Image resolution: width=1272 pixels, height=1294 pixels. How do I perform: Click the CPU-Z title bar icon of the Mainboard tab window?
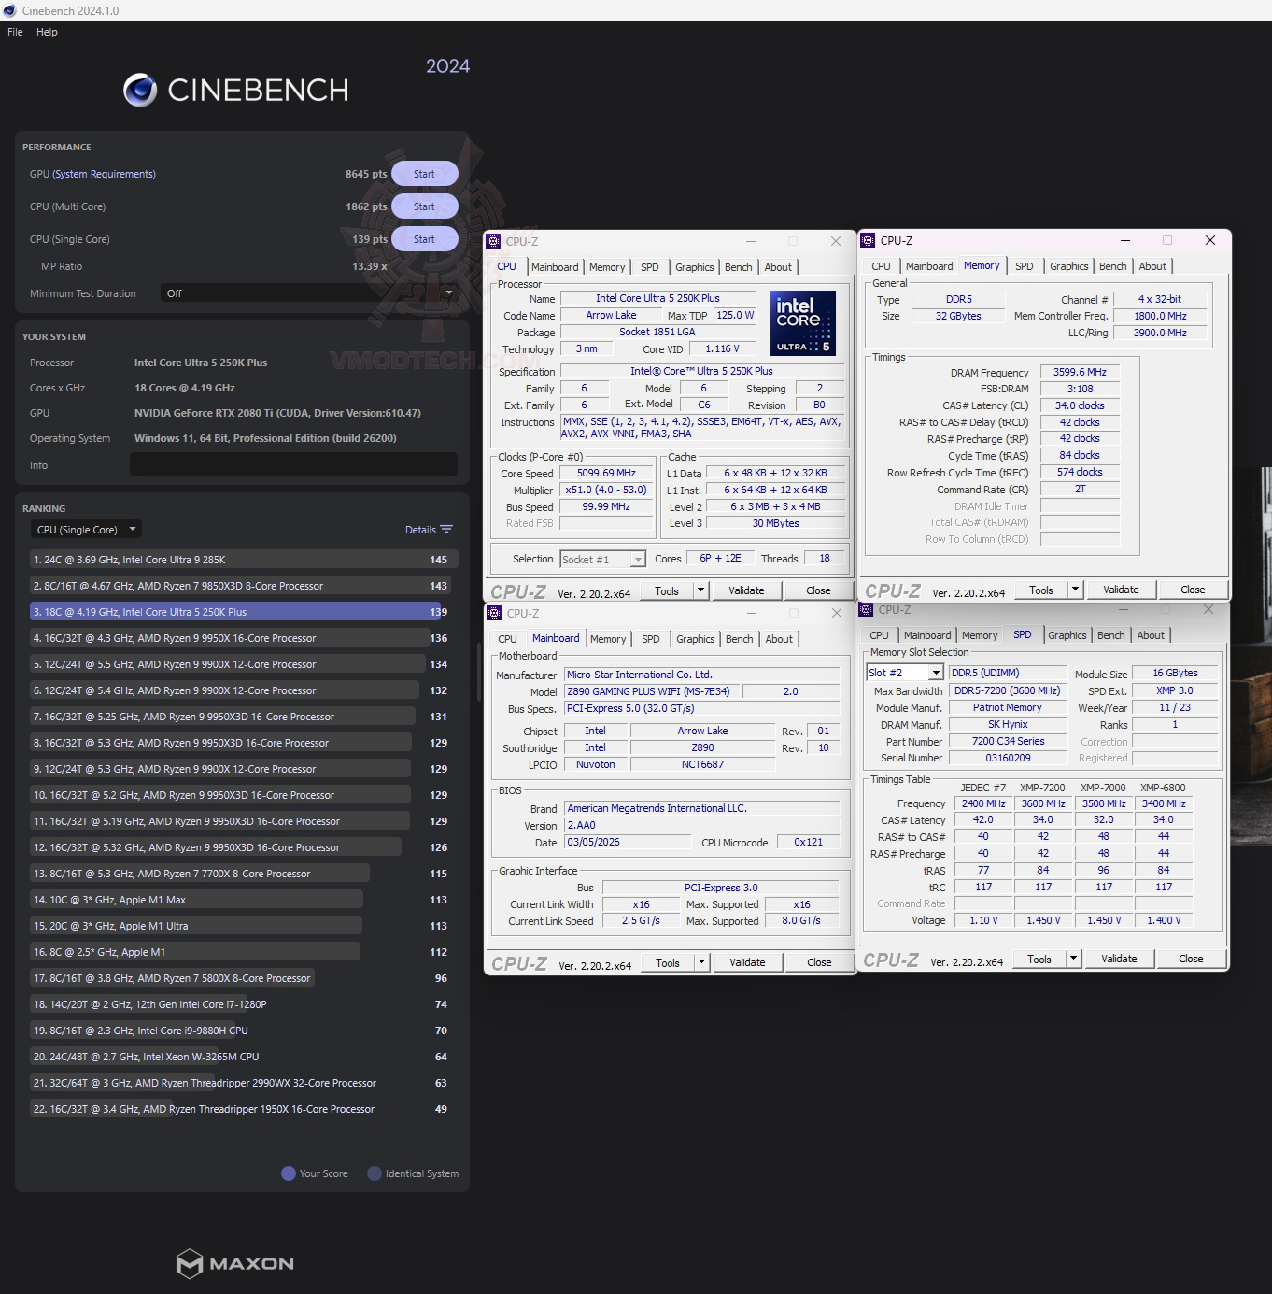point(494,613)
